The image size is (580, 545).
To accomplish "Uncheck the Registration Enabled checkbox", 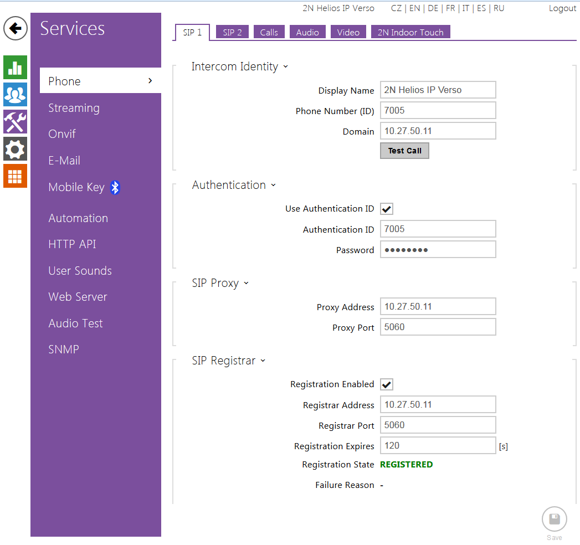I will (387, 384).
